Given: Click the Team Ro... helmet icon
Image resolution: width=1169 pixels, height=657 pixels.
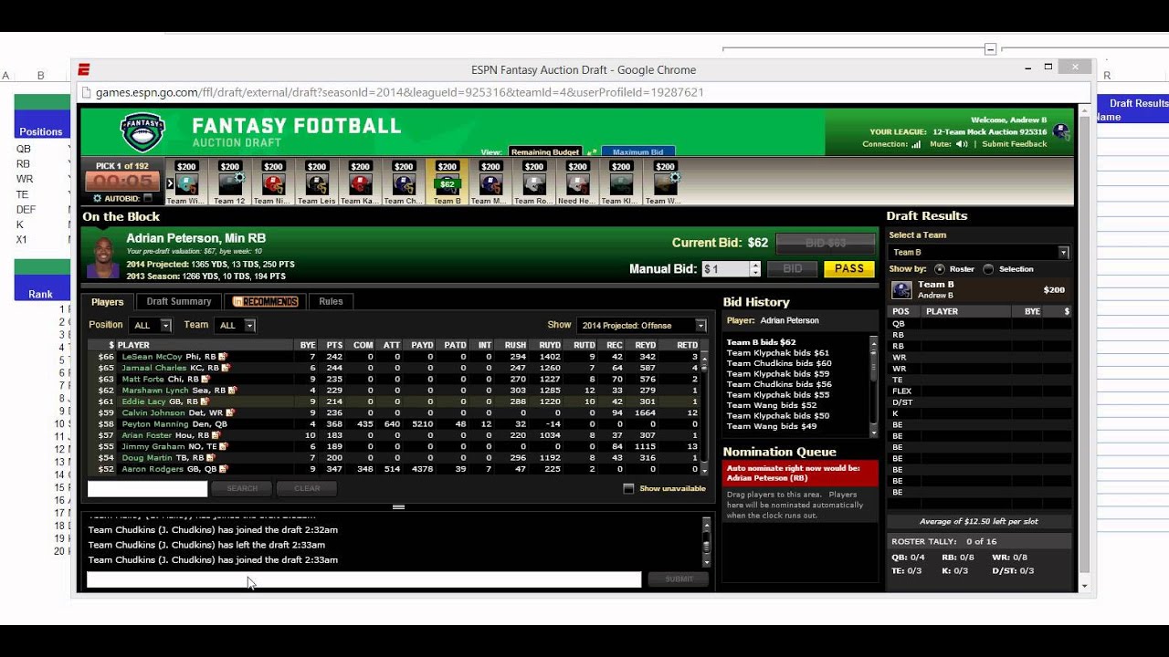Looking at the screenshot, I should pyautogui.click(x=534, y=183).
